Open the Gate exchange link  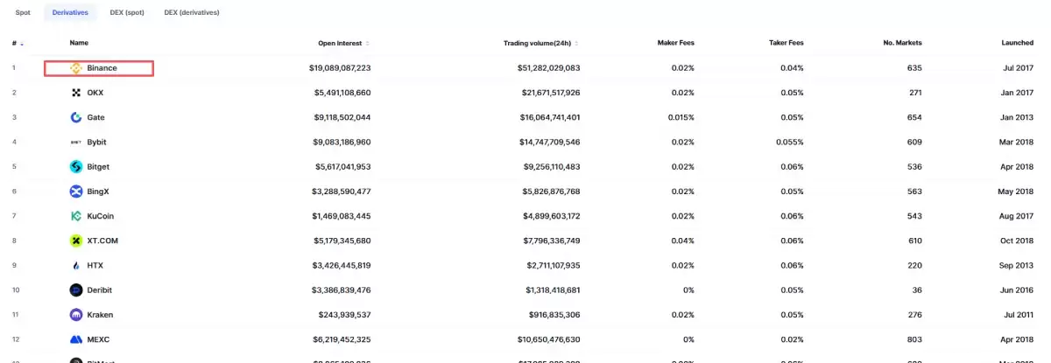pos(96,117)
